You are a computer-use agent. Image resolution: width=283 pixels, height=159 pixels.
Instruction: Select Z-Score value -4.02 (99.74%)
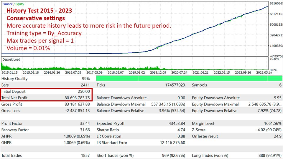tap(269, 130)
